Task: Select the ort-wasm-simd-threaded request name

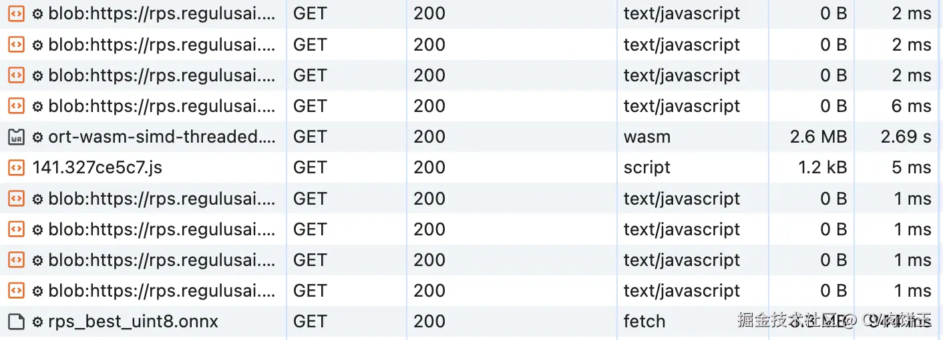Action: click(162, 137)
